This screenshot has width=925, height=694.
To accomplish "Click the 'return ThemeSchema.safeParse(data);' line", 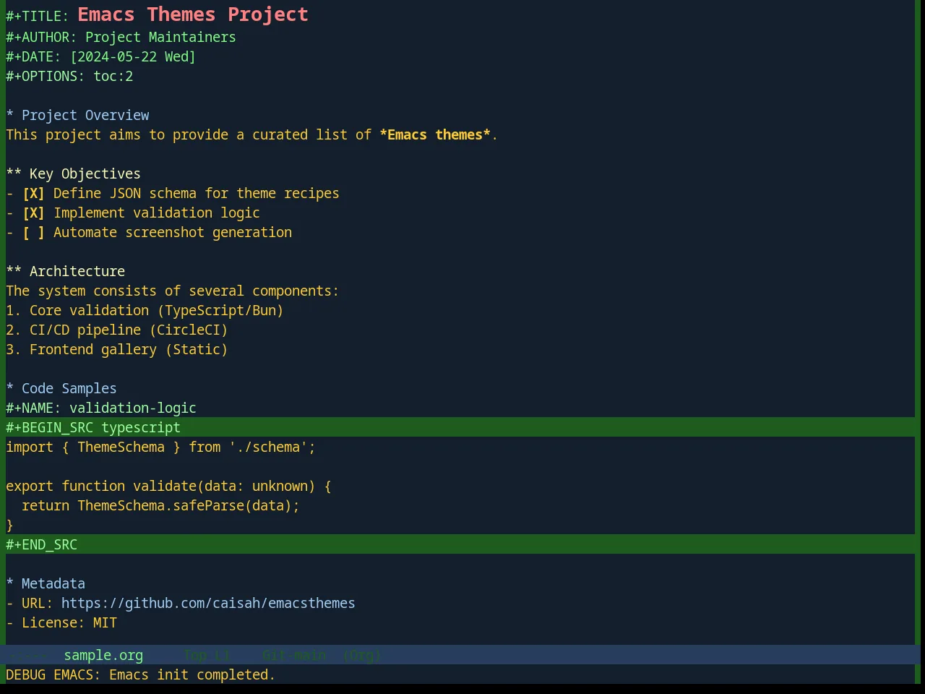I will [160, 506].
